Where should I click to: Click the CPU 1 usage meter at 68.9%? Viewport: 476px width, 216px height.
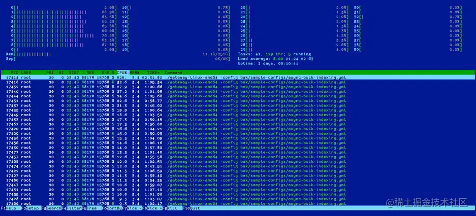pos(64,12)
